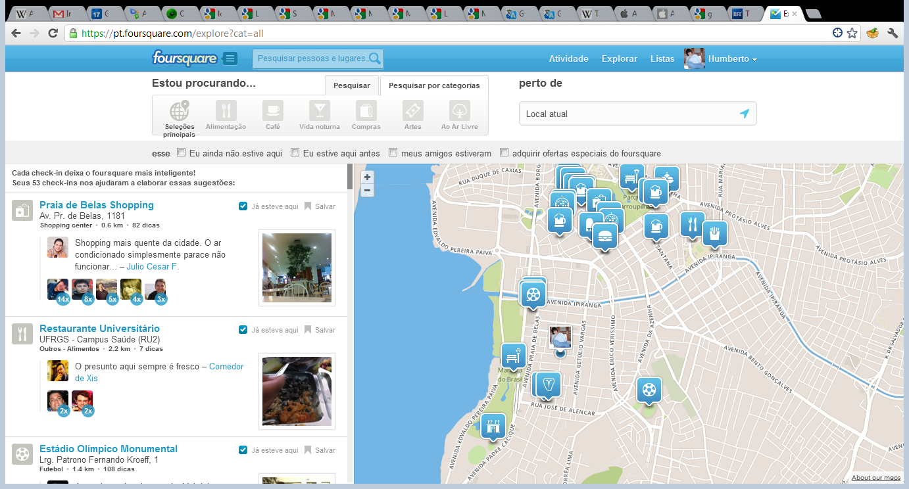
Task: Open the Restaurante Universitário food photo
Action: [x=297, y=391]
